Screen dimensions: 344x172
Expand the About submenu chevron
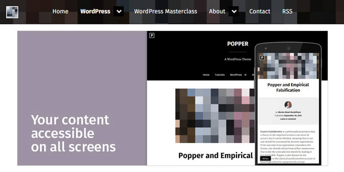tap(233, 12)
